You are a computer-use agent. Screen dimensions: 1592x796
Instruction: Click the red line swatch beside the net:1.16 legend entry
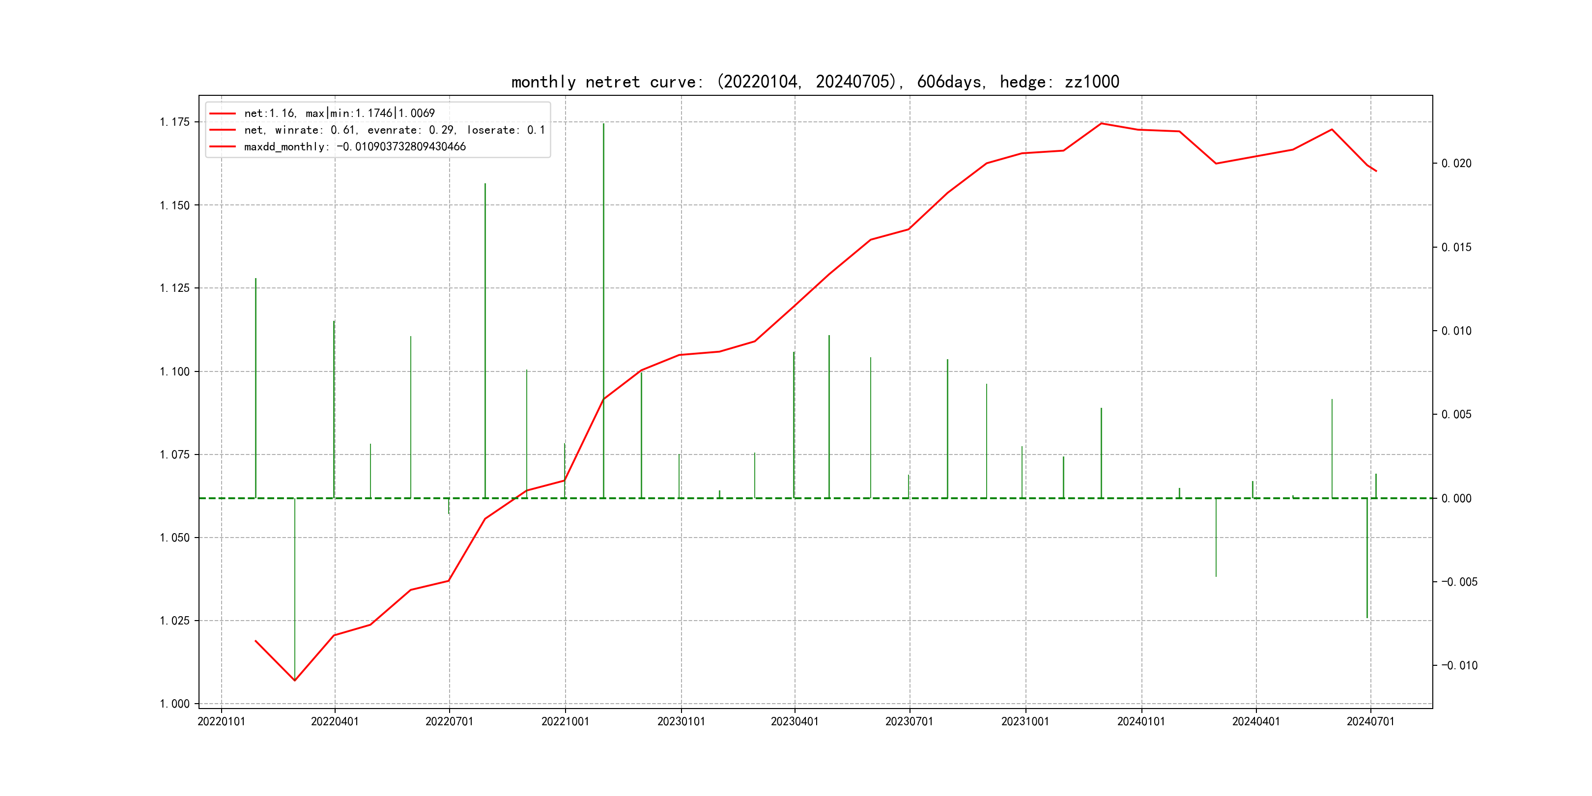(223, 114)
